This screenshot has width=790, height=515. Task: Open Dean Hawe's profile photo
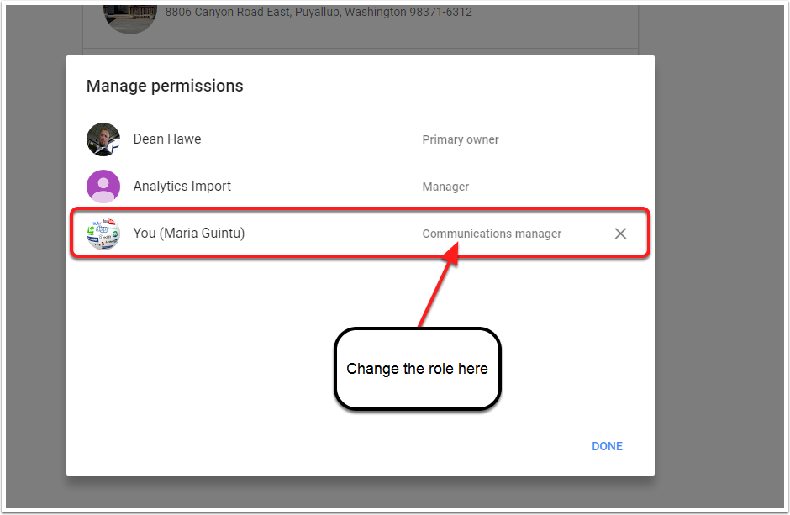(x=103, y=139)
